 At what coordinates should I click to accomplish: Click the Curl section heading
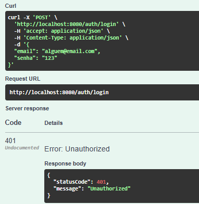tap(10, 6)
